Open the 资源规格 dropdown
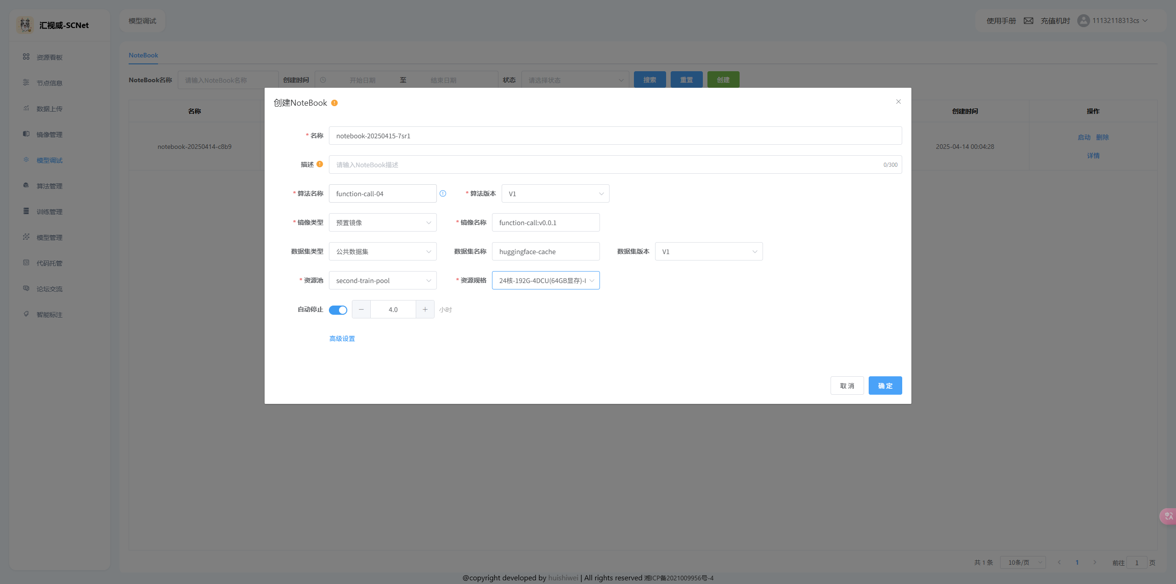The image size is (1176, 584). point(545,280)
